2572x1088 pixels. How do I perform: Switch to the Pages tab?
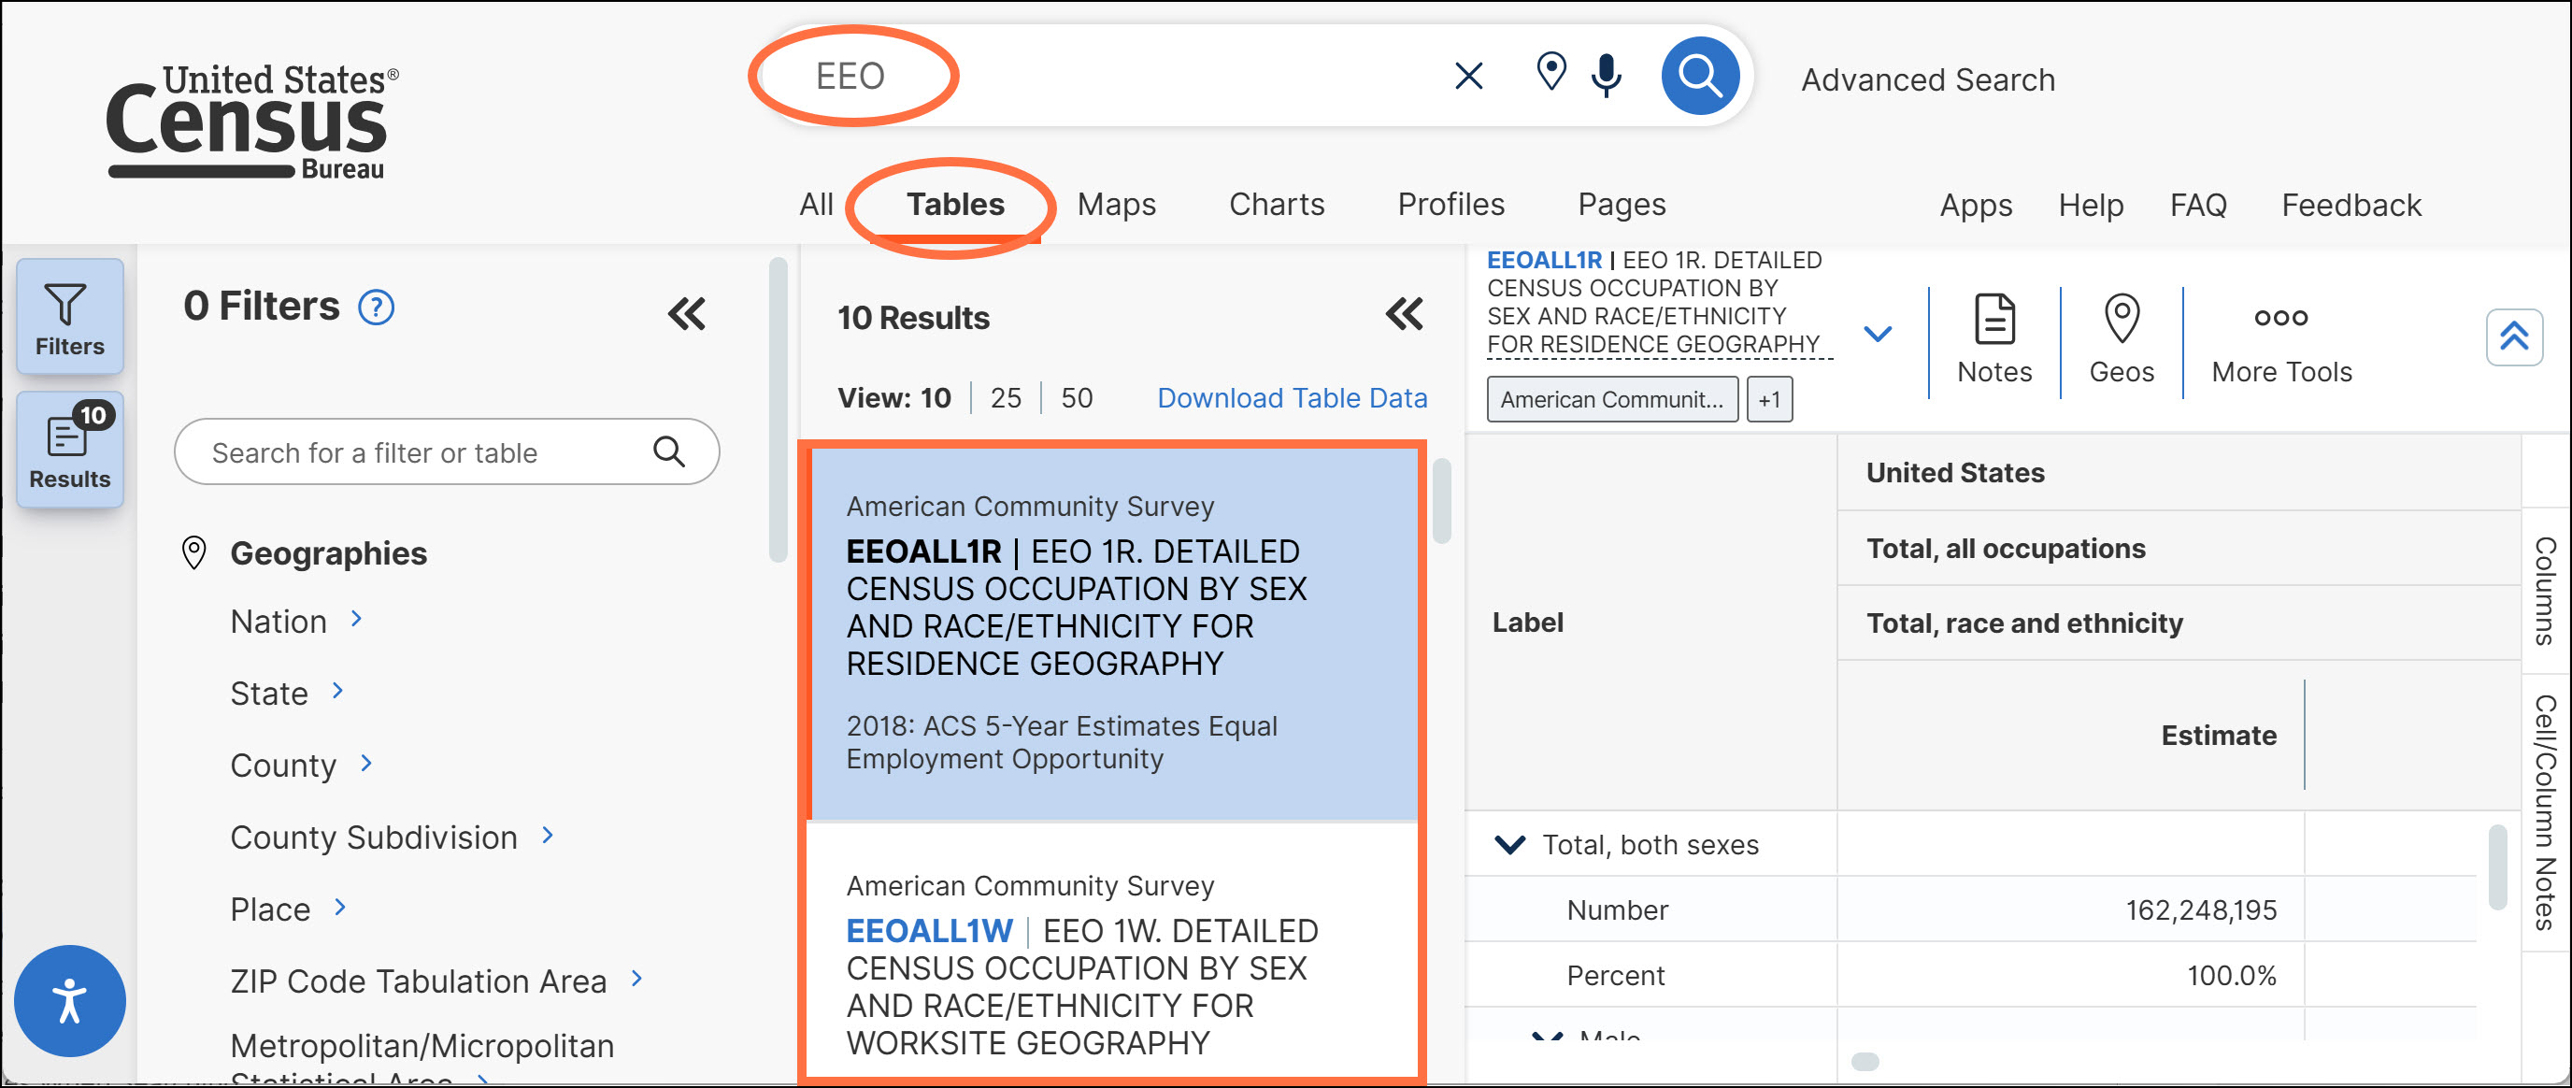pos(1621,205)
